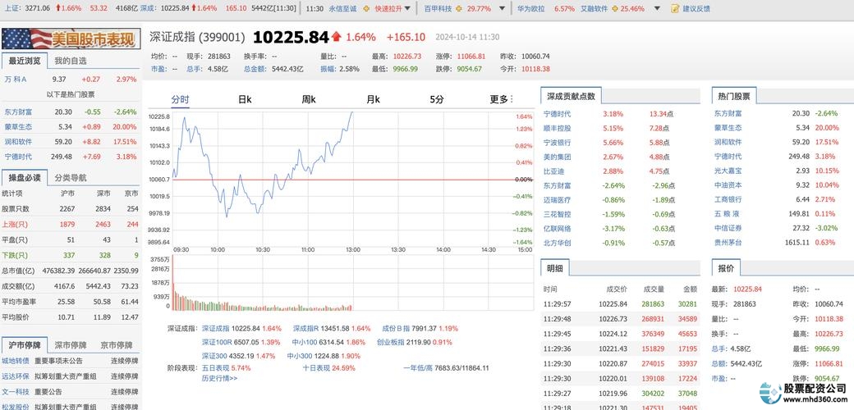
Task: Open 中油资本 in right hot stocks
Action: click(728, 184)
